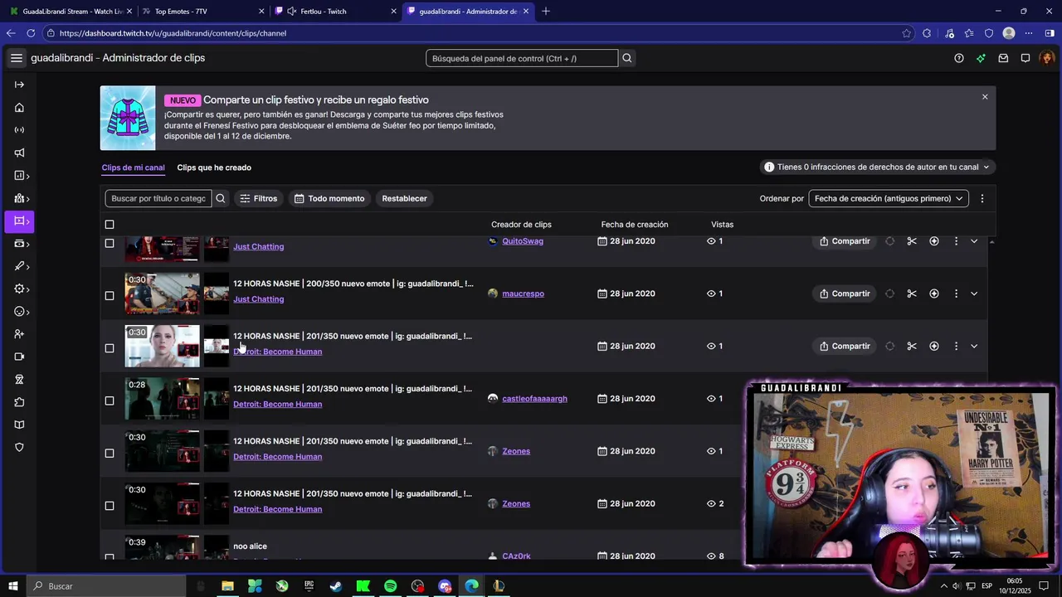Collapse the dashboard sidebar with the arrow icon

19,85
